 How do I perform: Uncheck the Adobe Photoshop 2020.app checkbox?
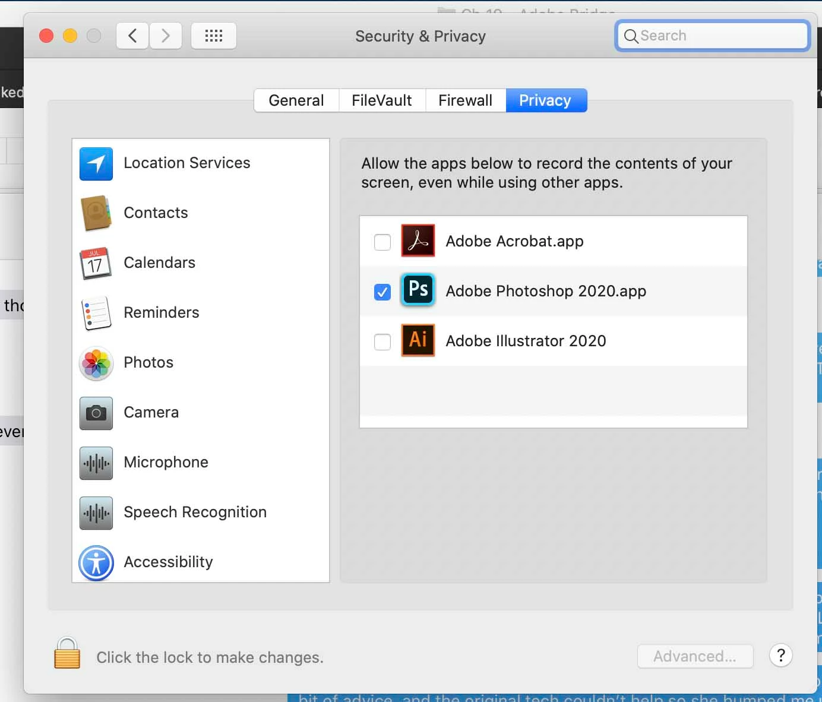click(382, 292)
